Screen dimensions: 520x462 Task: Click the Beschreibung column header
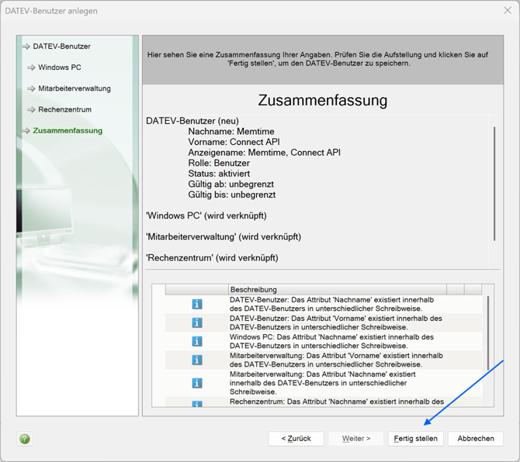(336, 289)
